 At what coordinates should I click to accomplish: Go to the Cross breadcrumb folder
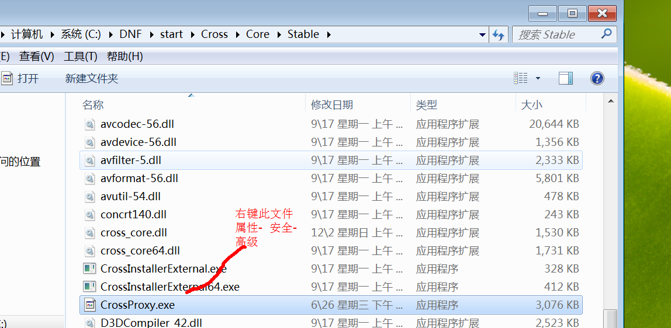click(x=215, y=34)
